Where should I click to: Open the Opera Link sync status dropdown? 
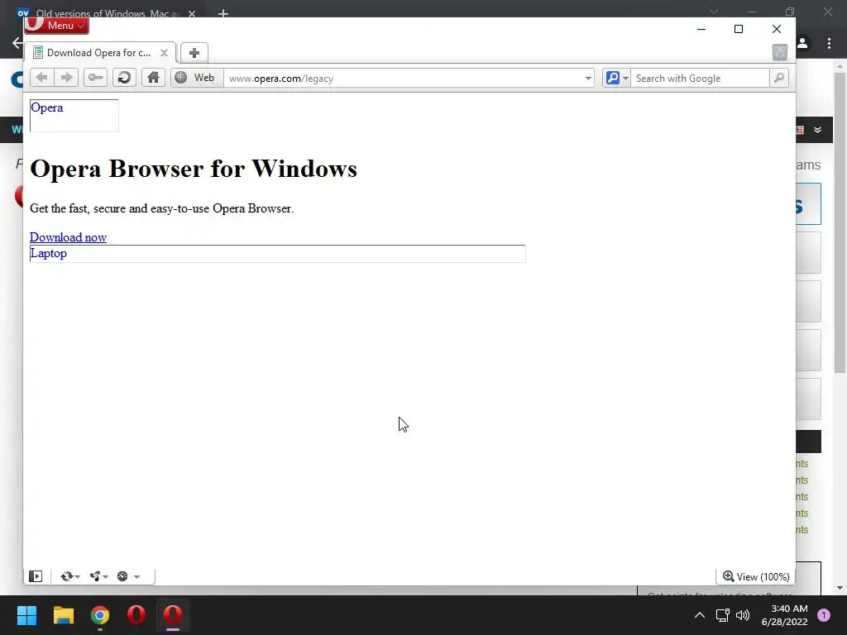[70, 576]
